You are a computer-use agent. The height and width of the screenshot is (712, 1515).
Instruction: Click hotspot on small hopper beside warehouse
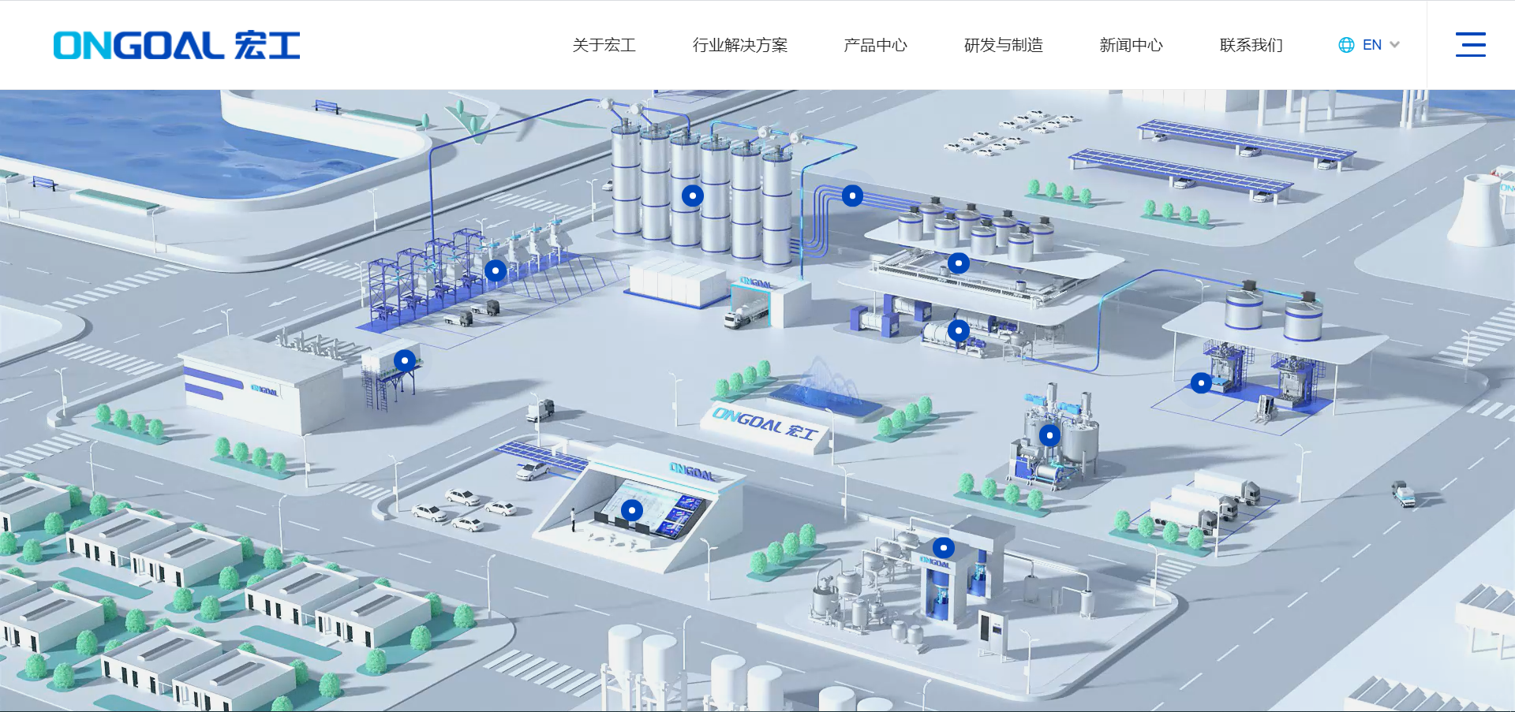tap(405, 361)
